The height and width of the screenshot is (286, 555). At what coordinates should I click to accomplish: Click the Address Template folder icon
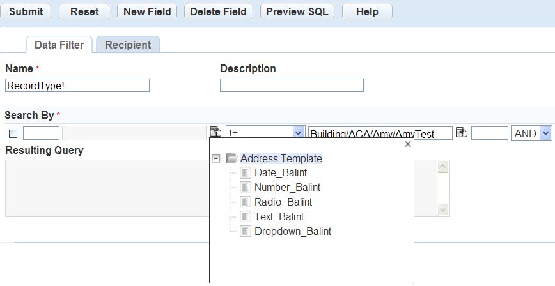tap(232, 158)
